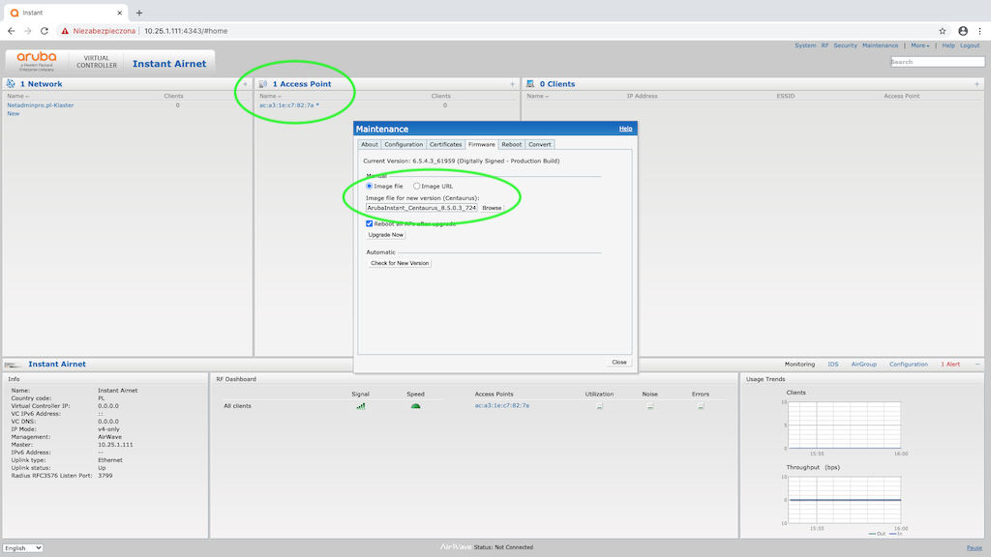Click the image file name input field
The width and height of the screenshot is (991, 557).
421,208
